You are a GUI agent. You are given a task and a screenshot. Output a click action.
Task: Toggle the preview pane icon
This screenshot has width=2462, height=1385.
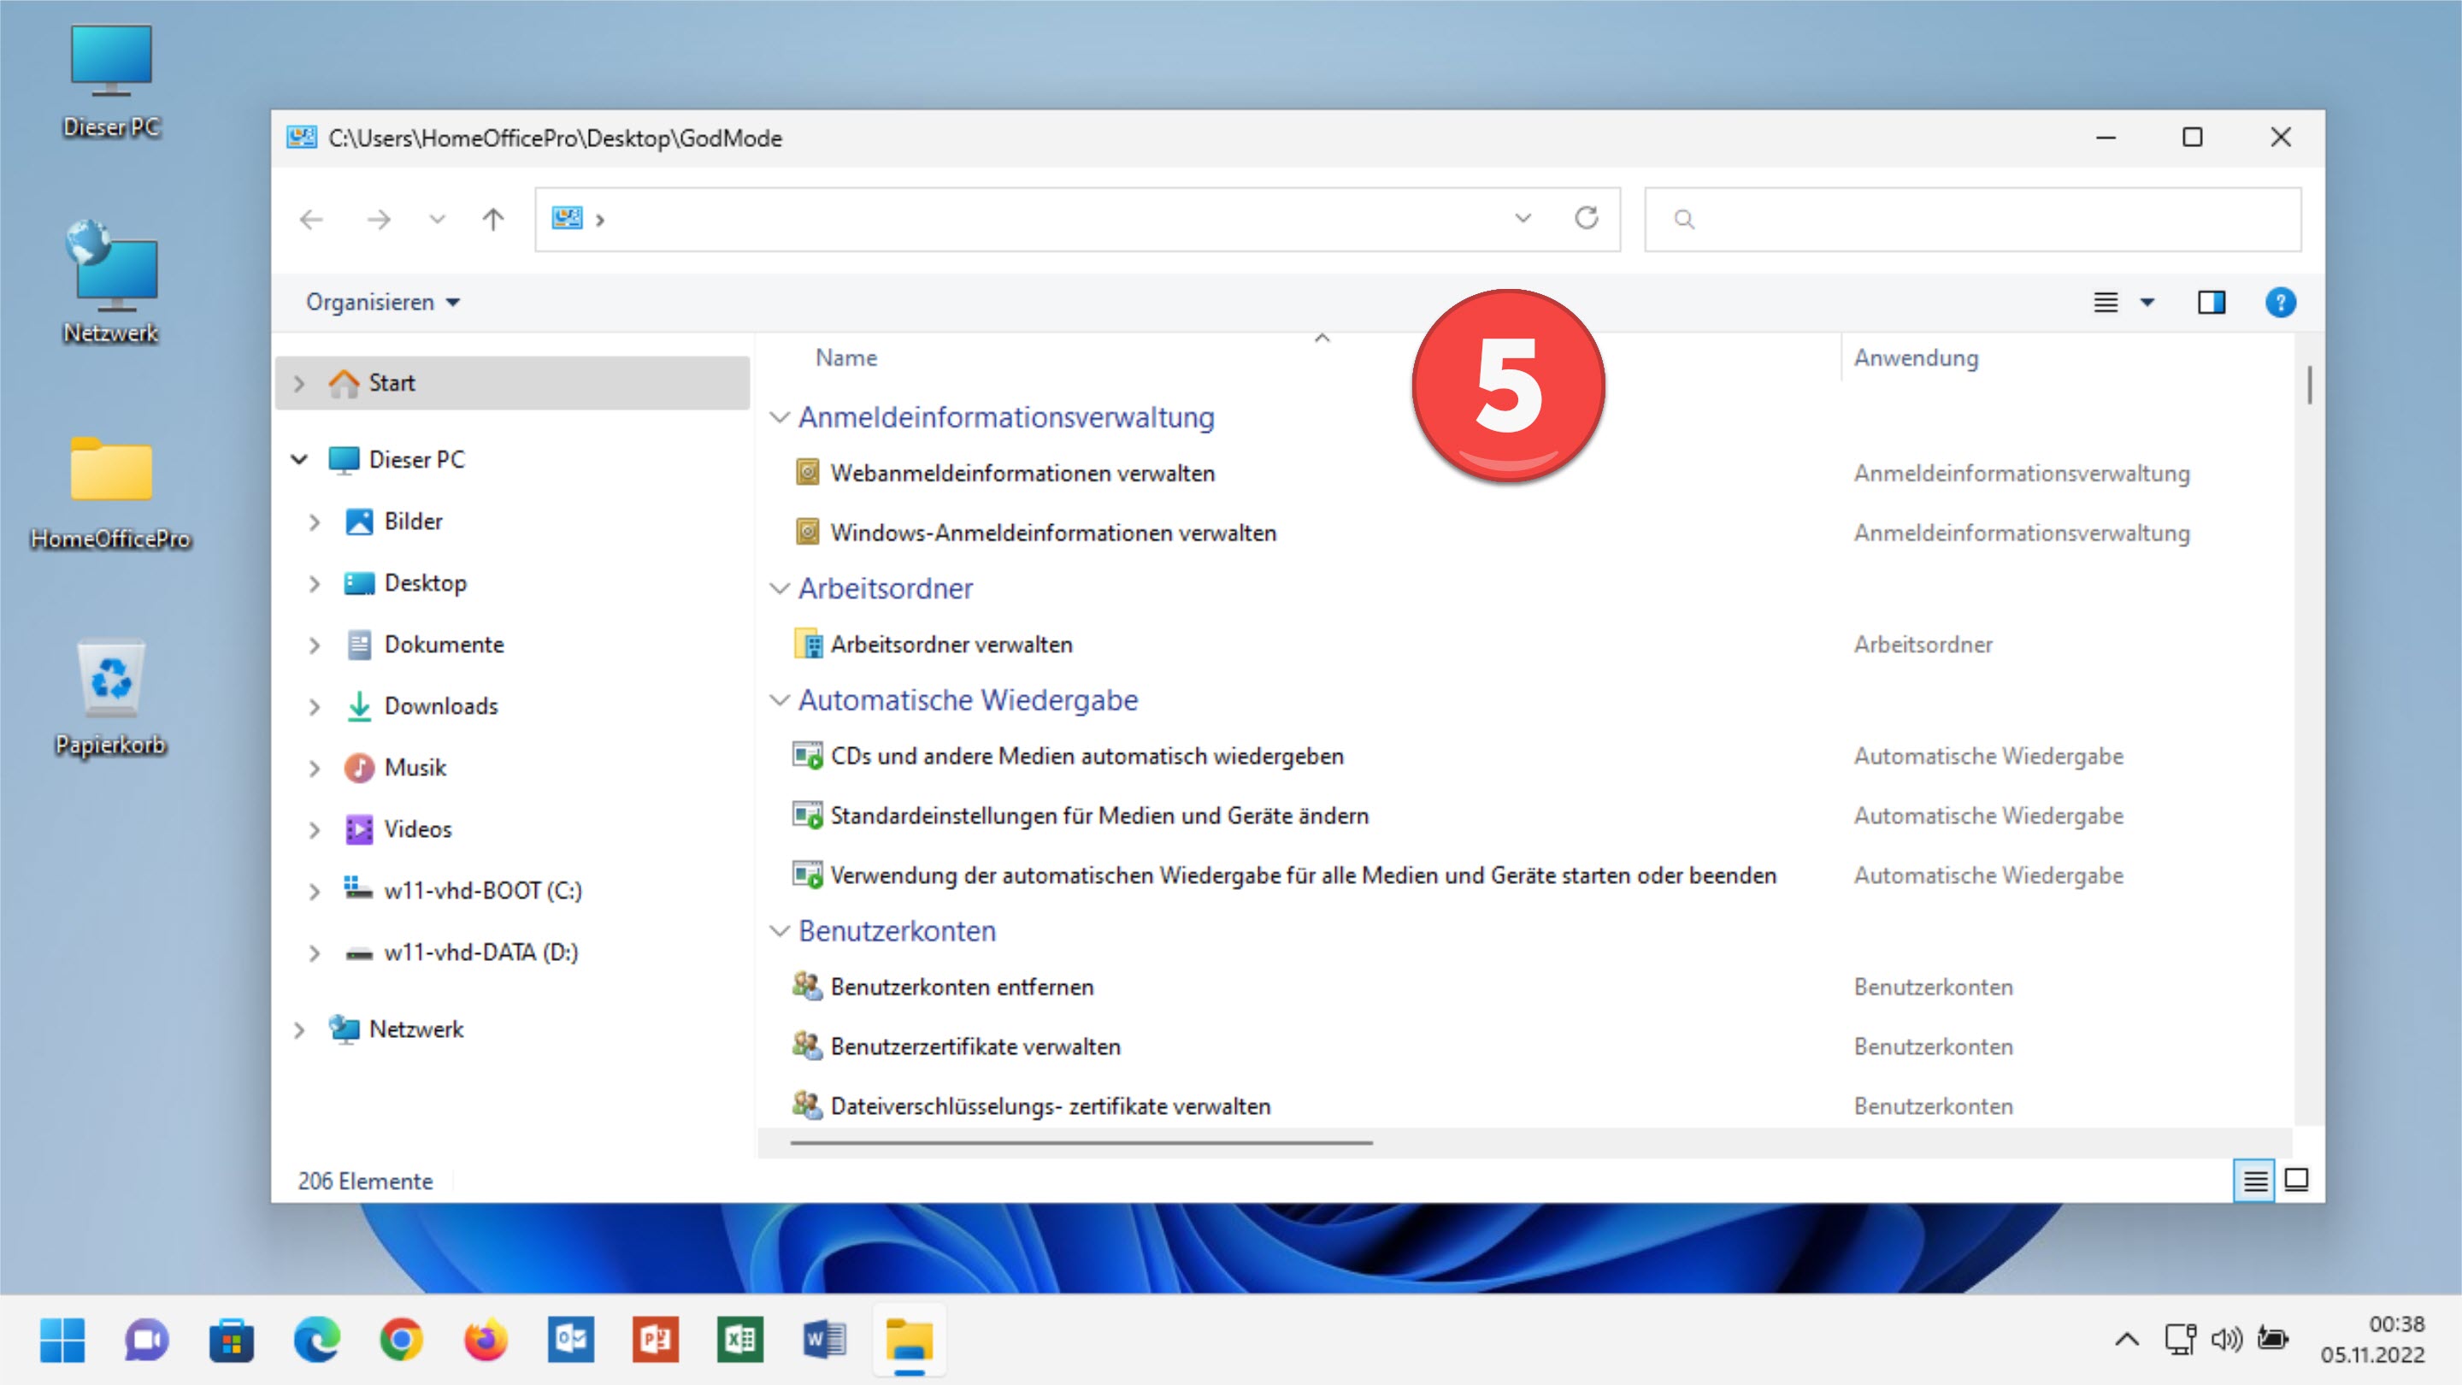(x=2212, y=303)
